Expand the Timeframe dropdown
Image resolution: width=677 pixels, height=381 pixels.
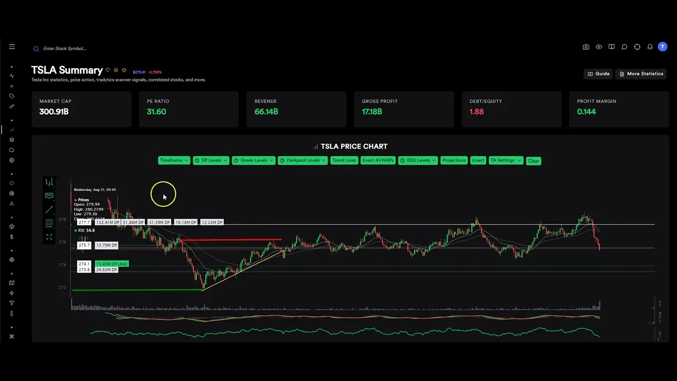(x=174, y=160)
